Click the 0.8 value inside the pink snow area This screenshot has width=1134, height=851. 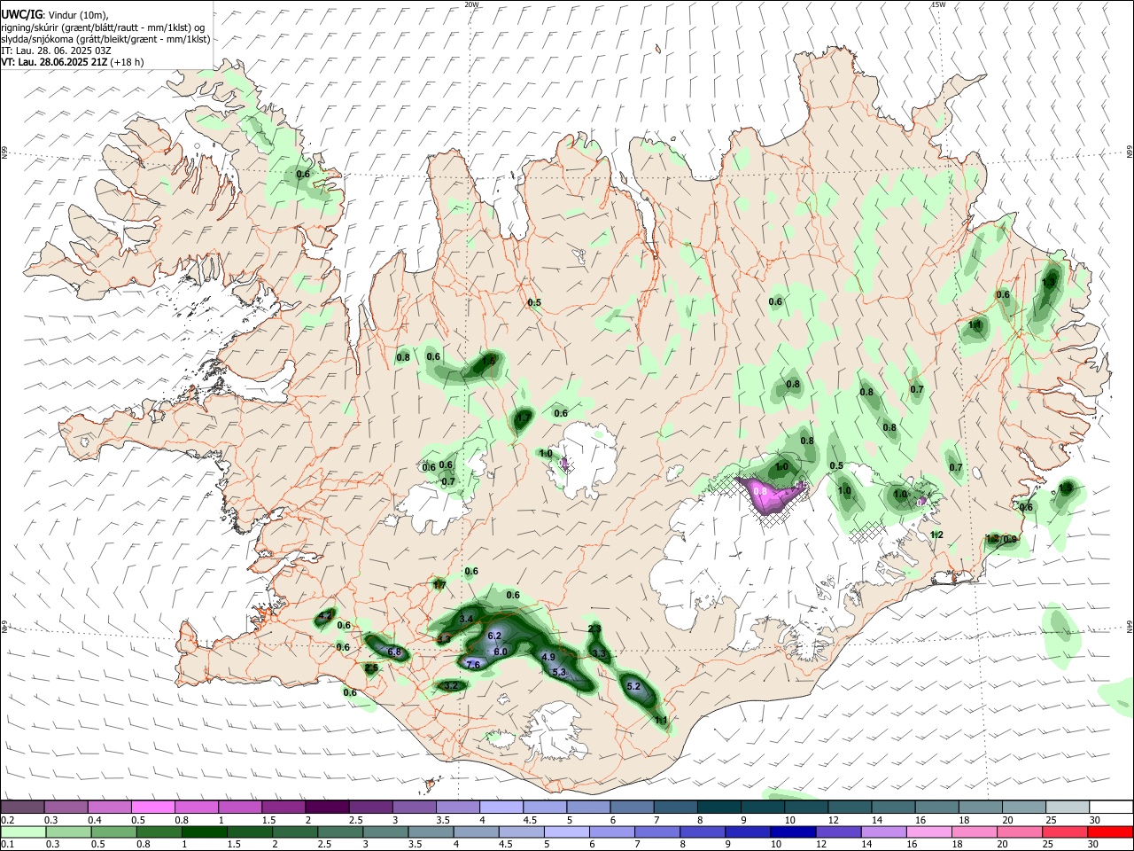click(x=759, y=491)
